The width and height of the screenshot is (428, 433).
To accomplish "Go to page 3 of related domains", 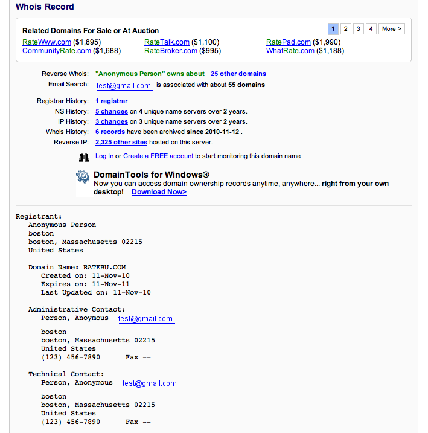I will click(x=359, y=29).
